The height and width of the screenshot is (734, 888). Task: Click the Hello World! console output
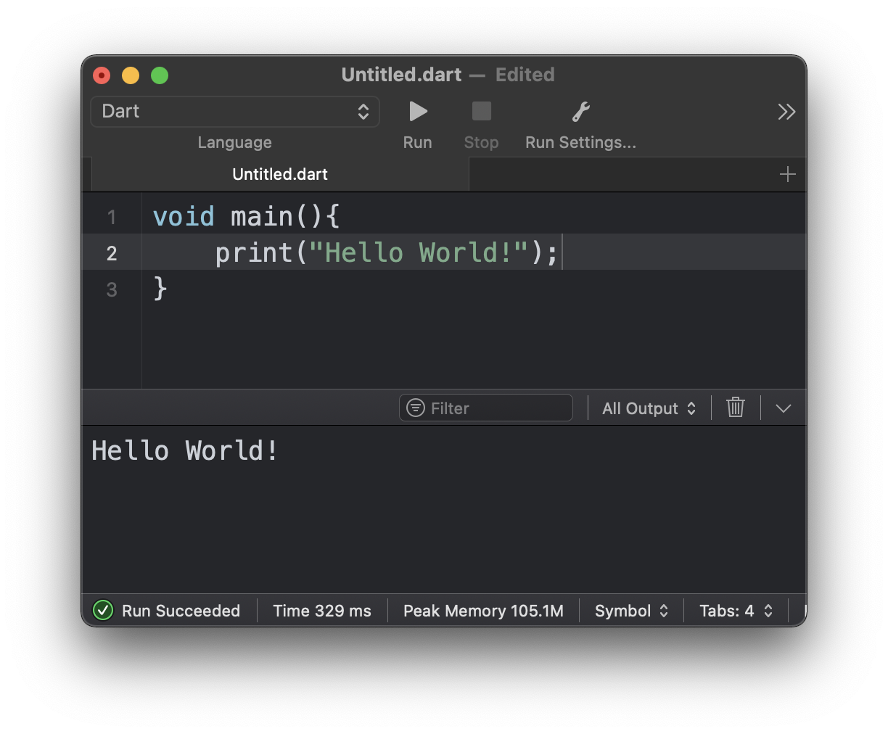tap(185, 450)
